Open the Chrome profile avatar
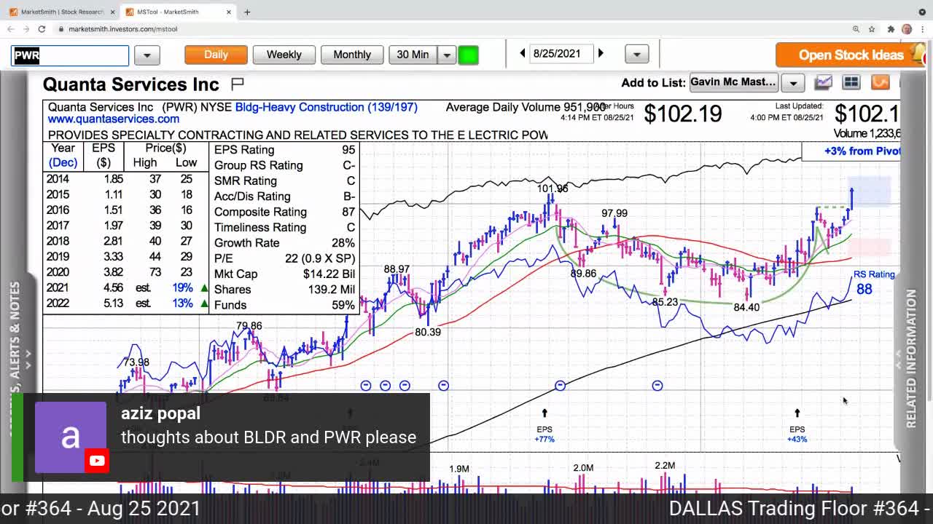Viewport: 933px width, 524px height. click(x=907, y=29)
